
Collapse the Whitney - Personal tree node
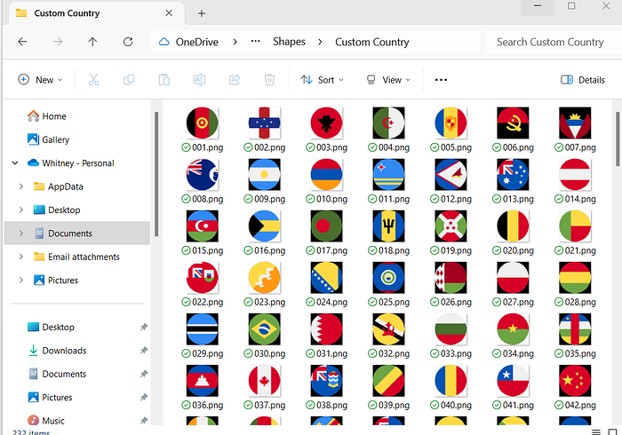coord(15,162)
